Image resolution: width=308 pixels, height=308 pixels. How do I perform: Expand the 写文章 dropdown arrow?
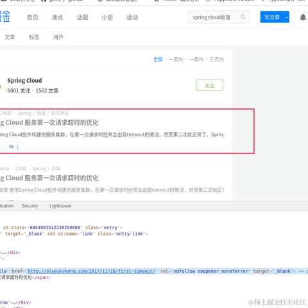(x=287, y=17)
